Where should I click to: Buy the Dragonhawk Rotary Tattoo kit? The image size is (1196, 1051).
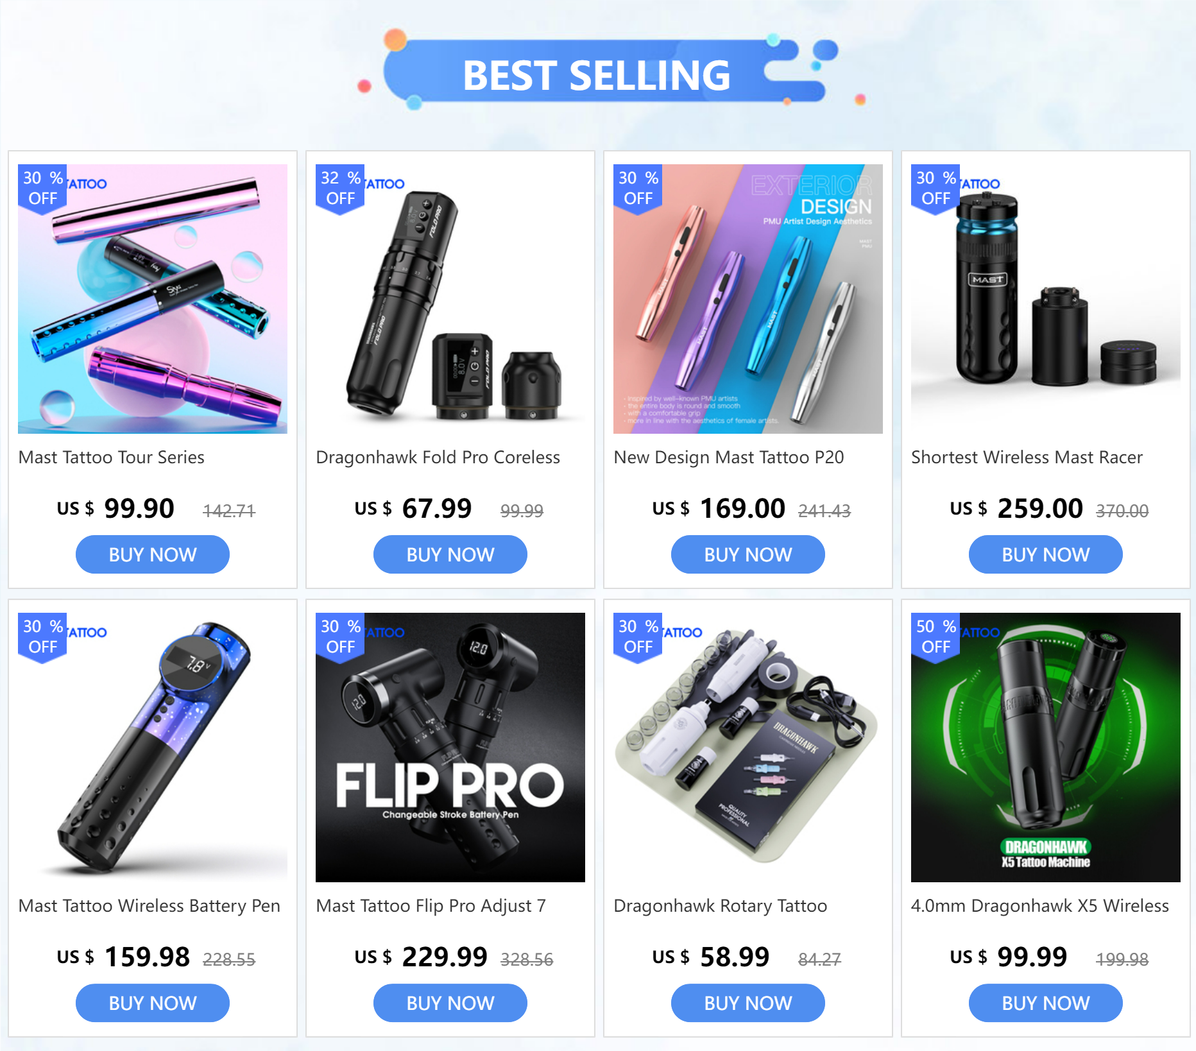(x=748, y=1003)
